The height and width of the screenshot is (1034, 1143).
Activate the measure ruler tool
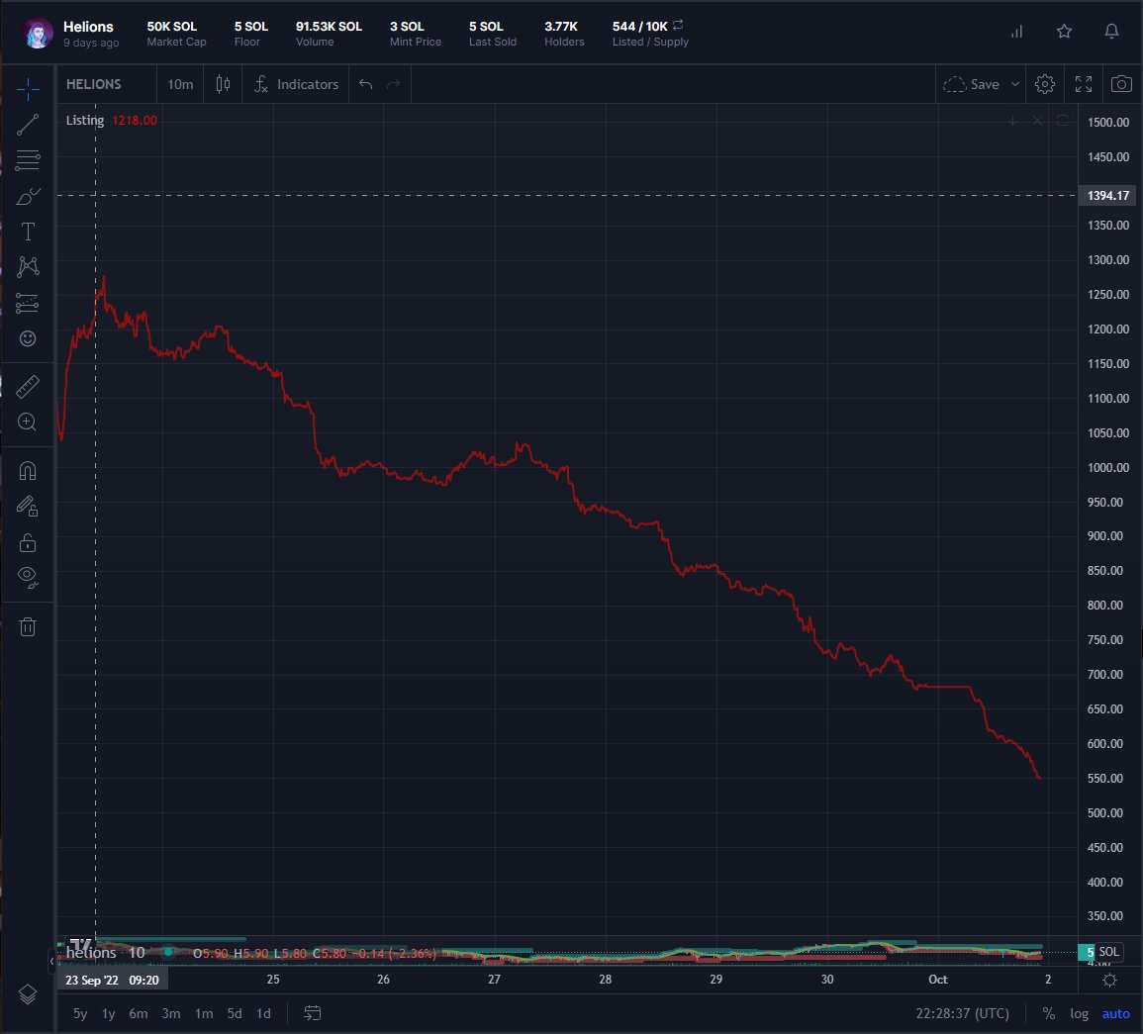[x=28, y=386]
